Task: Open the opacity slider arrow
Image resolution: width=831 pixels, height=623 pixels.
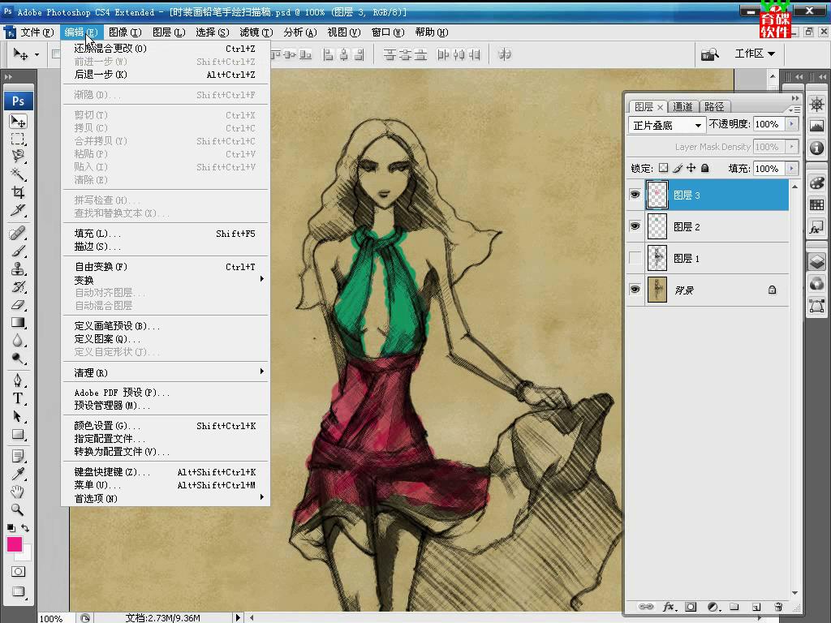Action: (x=792, y=124)
